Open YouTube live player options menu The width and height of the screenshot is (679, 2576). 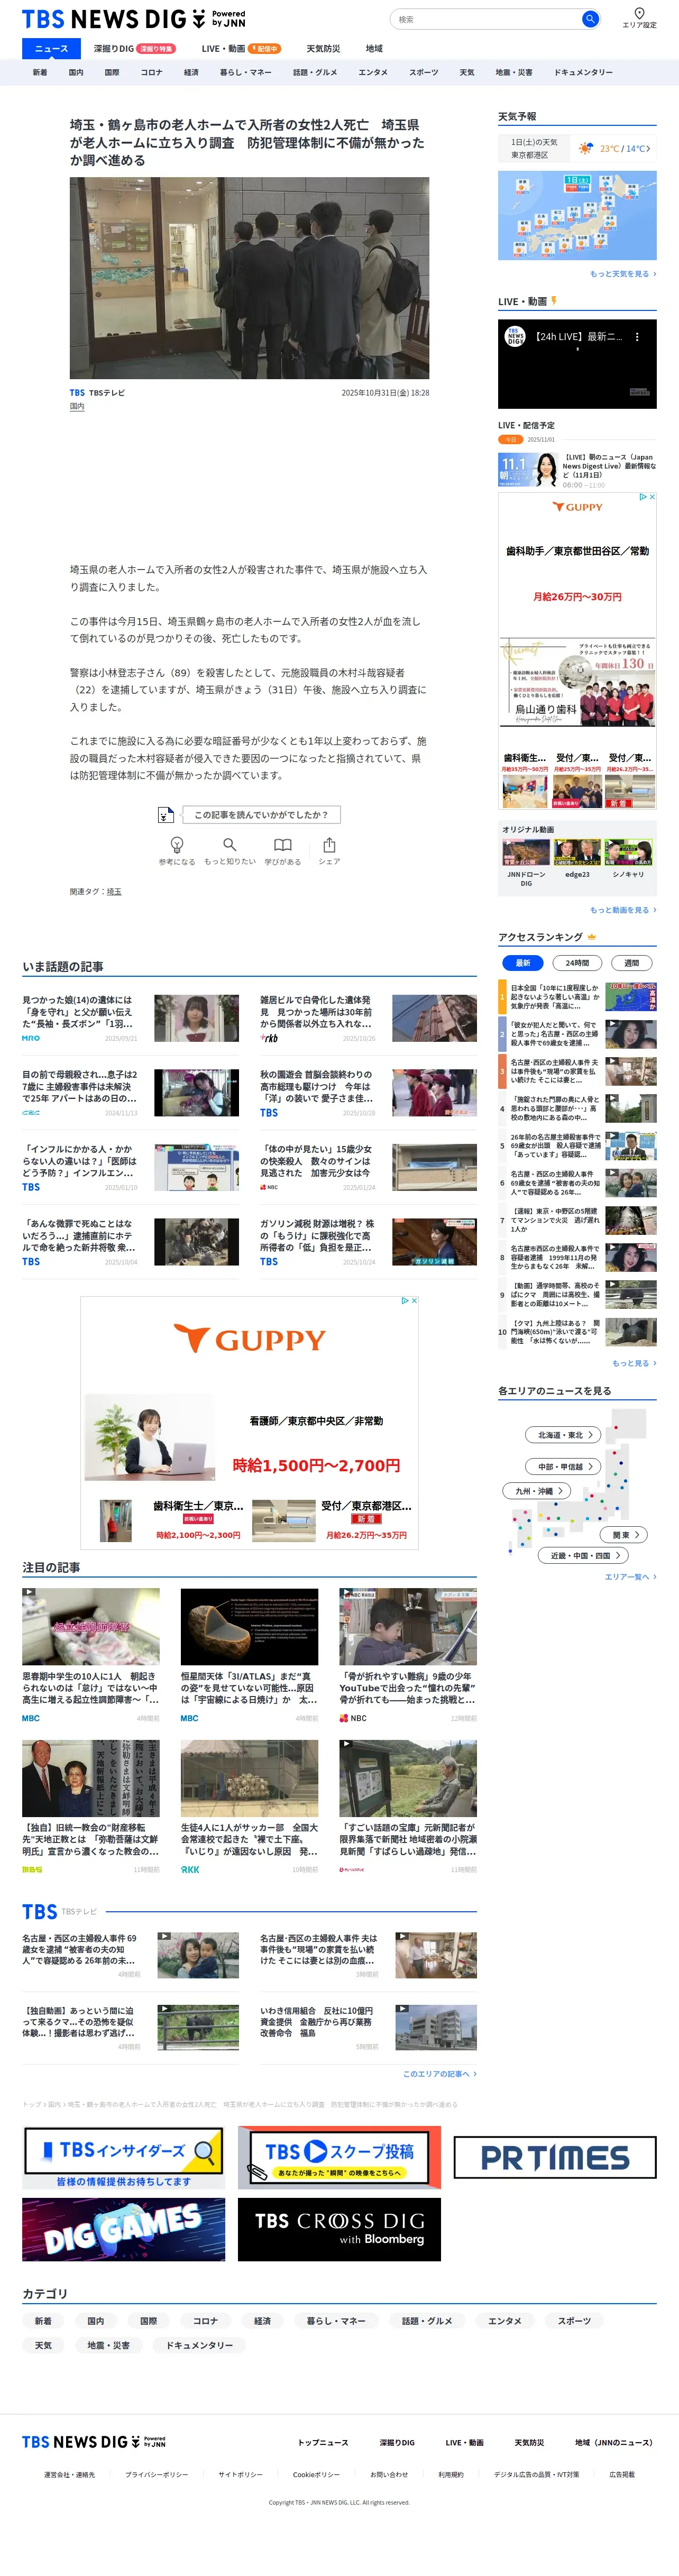tap(637, 337)
